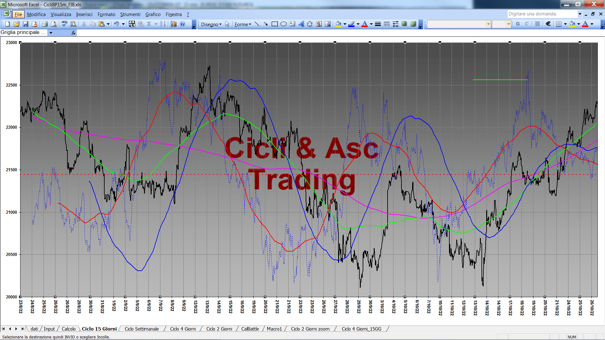Select the Line drawing tool
Image resolution: width=605 pixels, height=340 pixels.
coord(257,24)
